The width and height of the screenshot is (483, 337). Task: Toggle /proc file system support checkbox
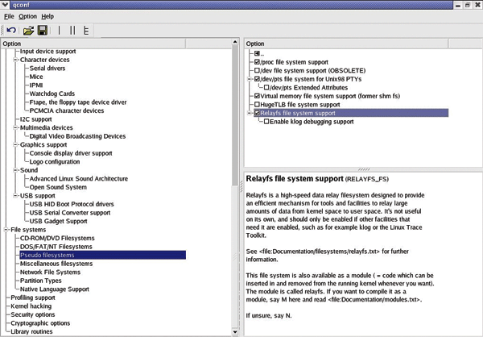(x=258, y=62)
